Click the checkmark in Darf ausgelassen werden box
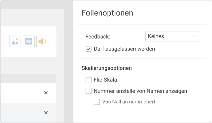 (89, 49)
